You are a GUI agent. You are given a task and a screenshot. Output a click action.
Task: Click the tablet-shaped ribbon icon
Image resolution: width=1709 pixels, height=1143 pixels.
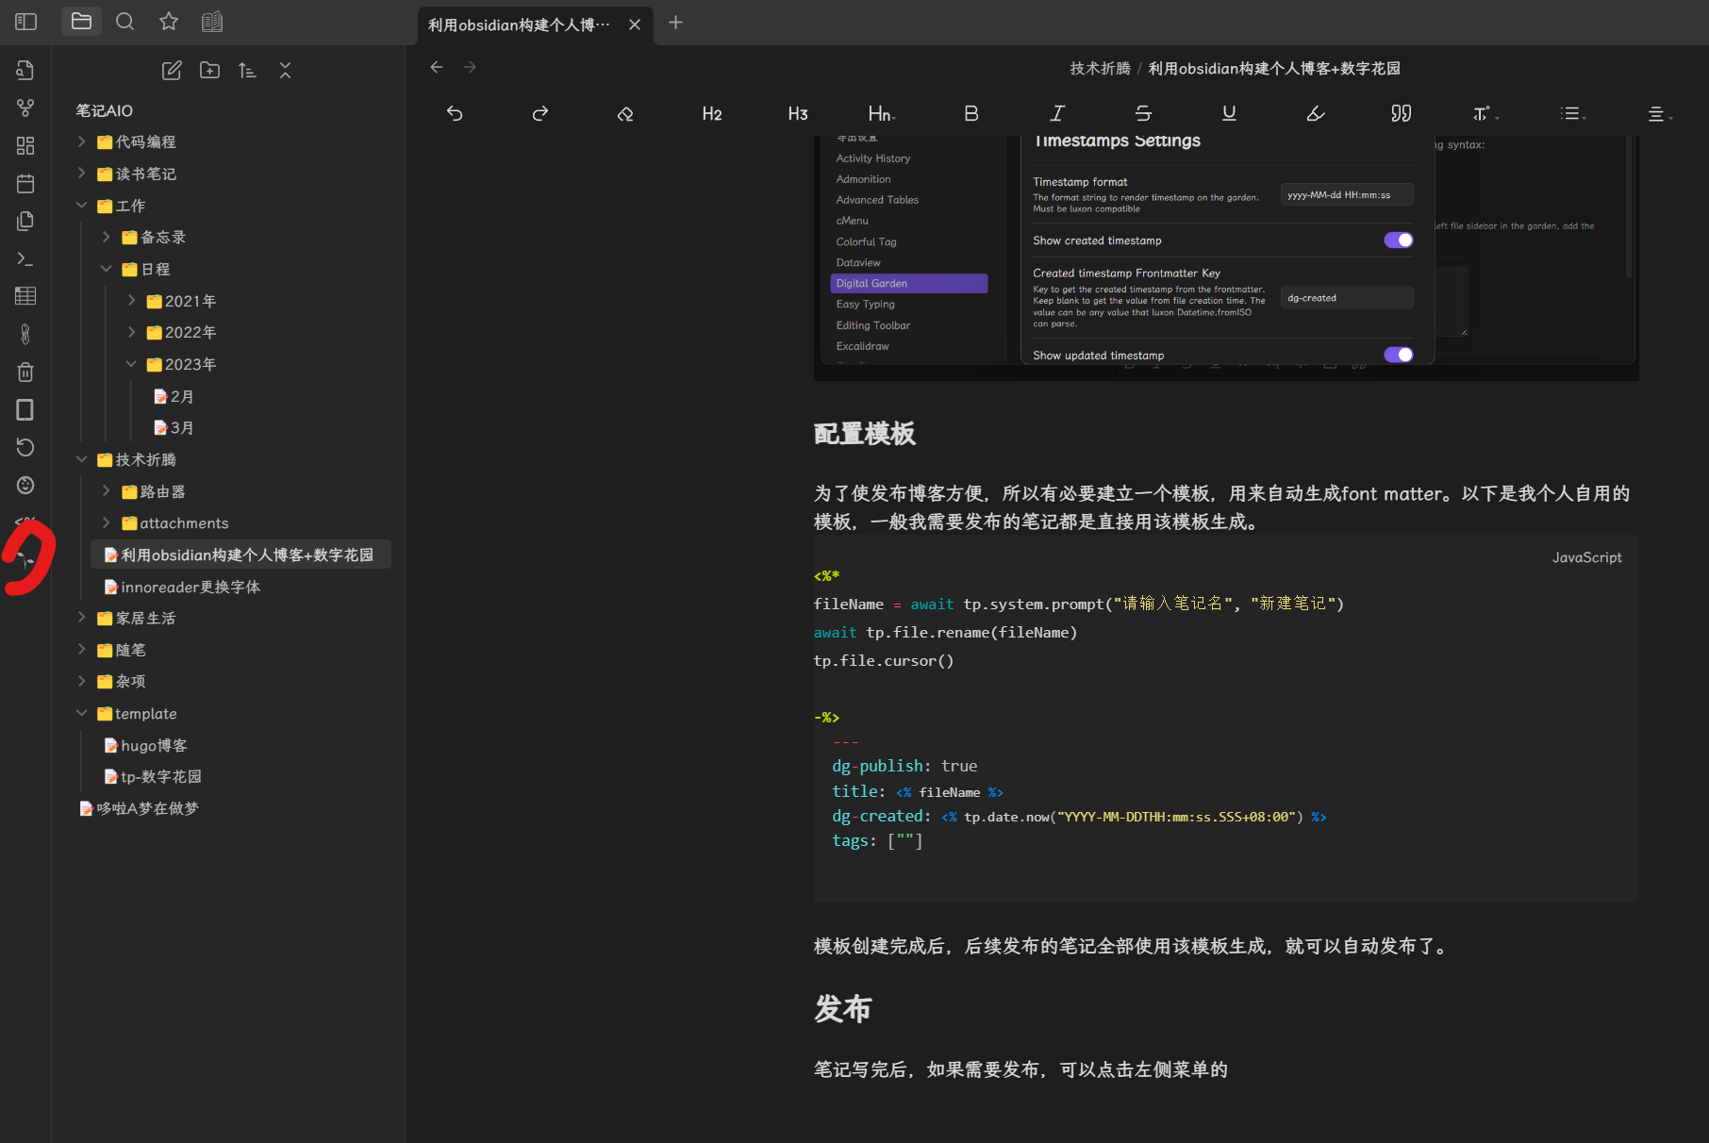25,409
